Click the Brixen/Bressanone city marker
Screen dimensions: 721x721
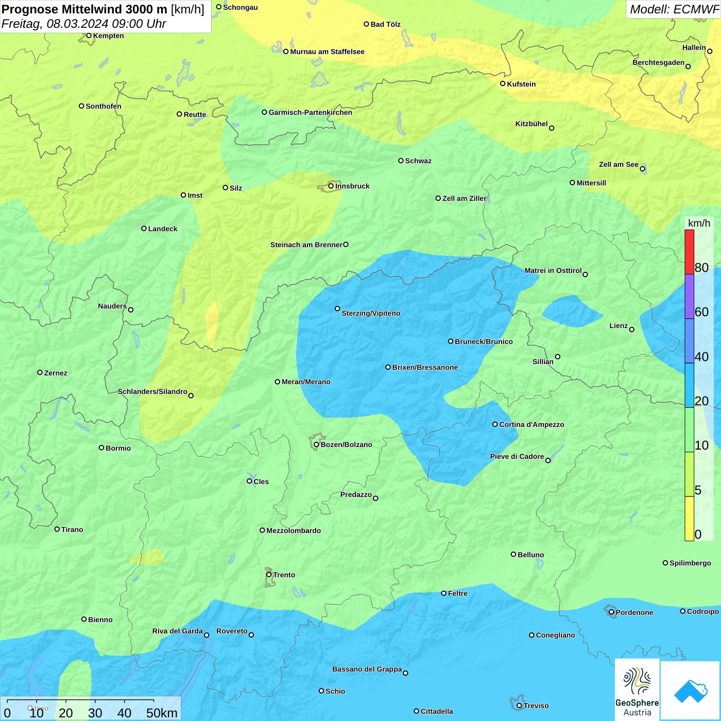point(388,367)
